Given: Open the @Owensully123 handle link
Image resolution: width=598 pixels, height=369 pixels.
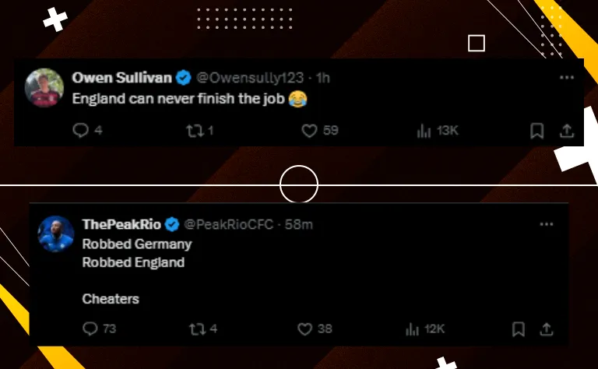Looking at the screenshot, I should pos(248,78).
